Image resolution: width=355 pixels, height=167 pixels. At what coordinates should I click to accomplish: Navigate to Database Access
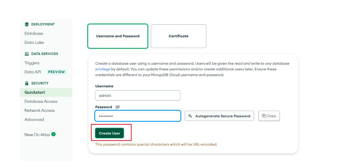pos(41,101)
